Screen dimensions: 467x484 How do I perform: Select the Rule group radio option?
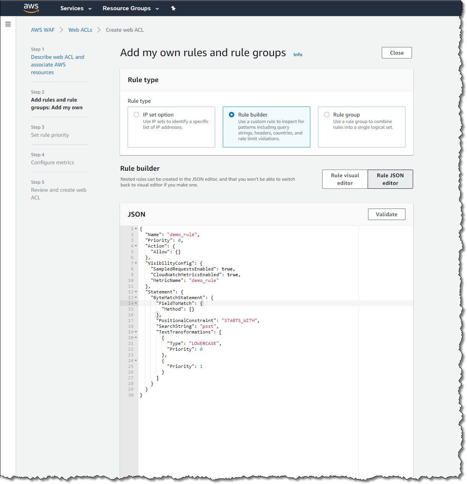pos(327,115)
